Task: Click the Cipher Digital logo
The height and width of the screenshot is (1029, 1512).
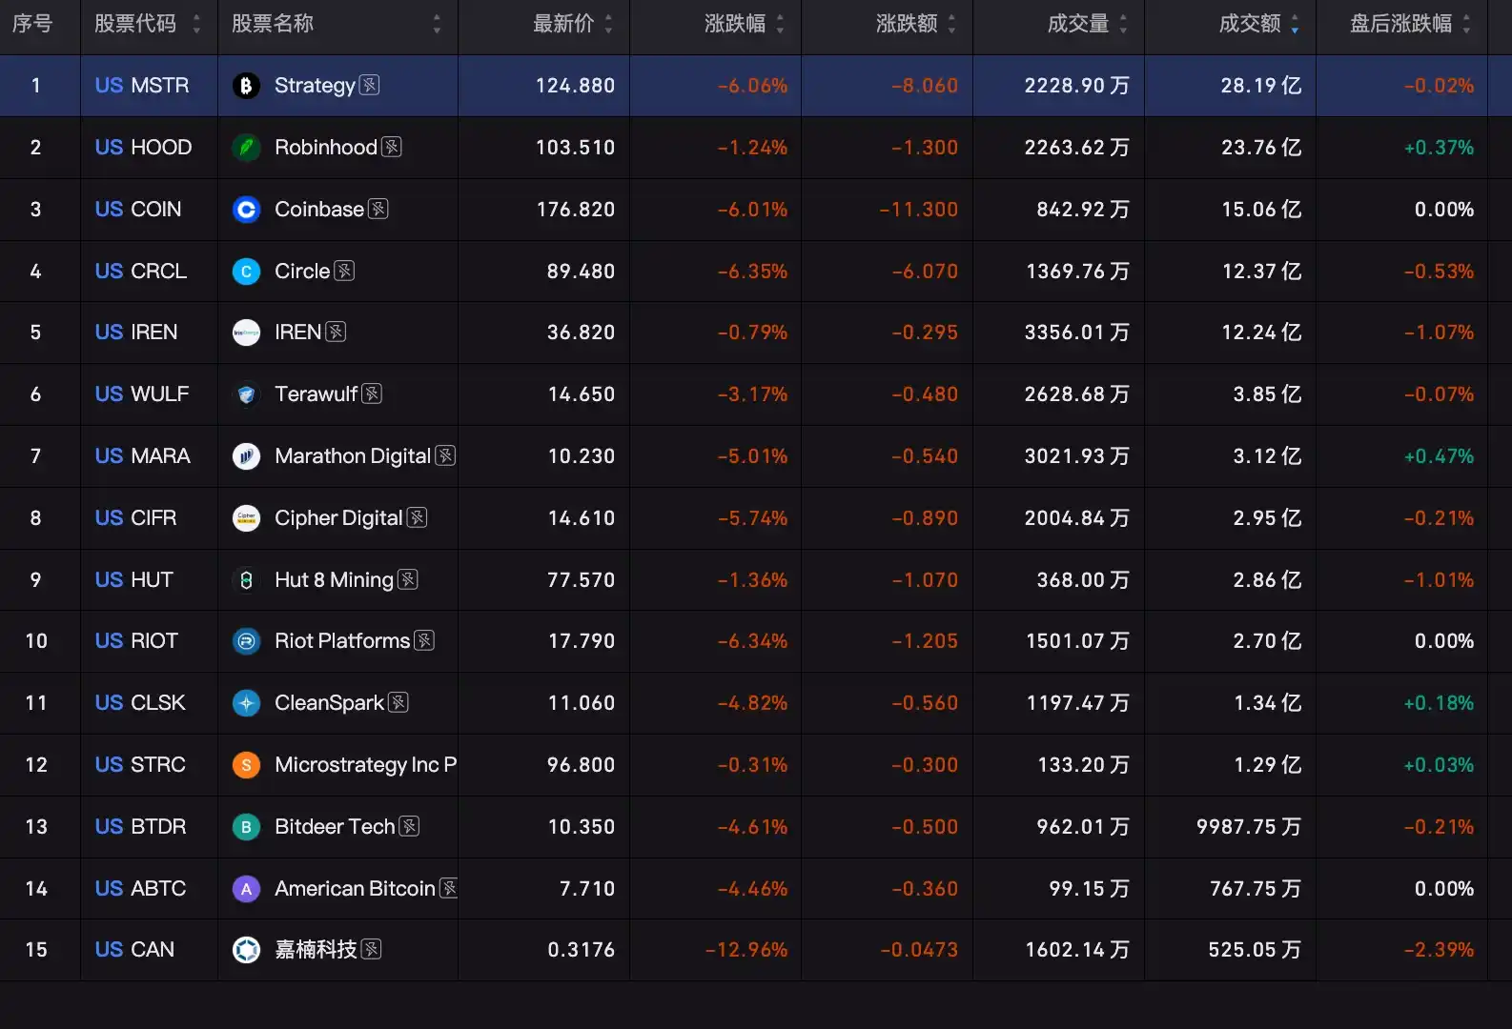Action: 246,518
